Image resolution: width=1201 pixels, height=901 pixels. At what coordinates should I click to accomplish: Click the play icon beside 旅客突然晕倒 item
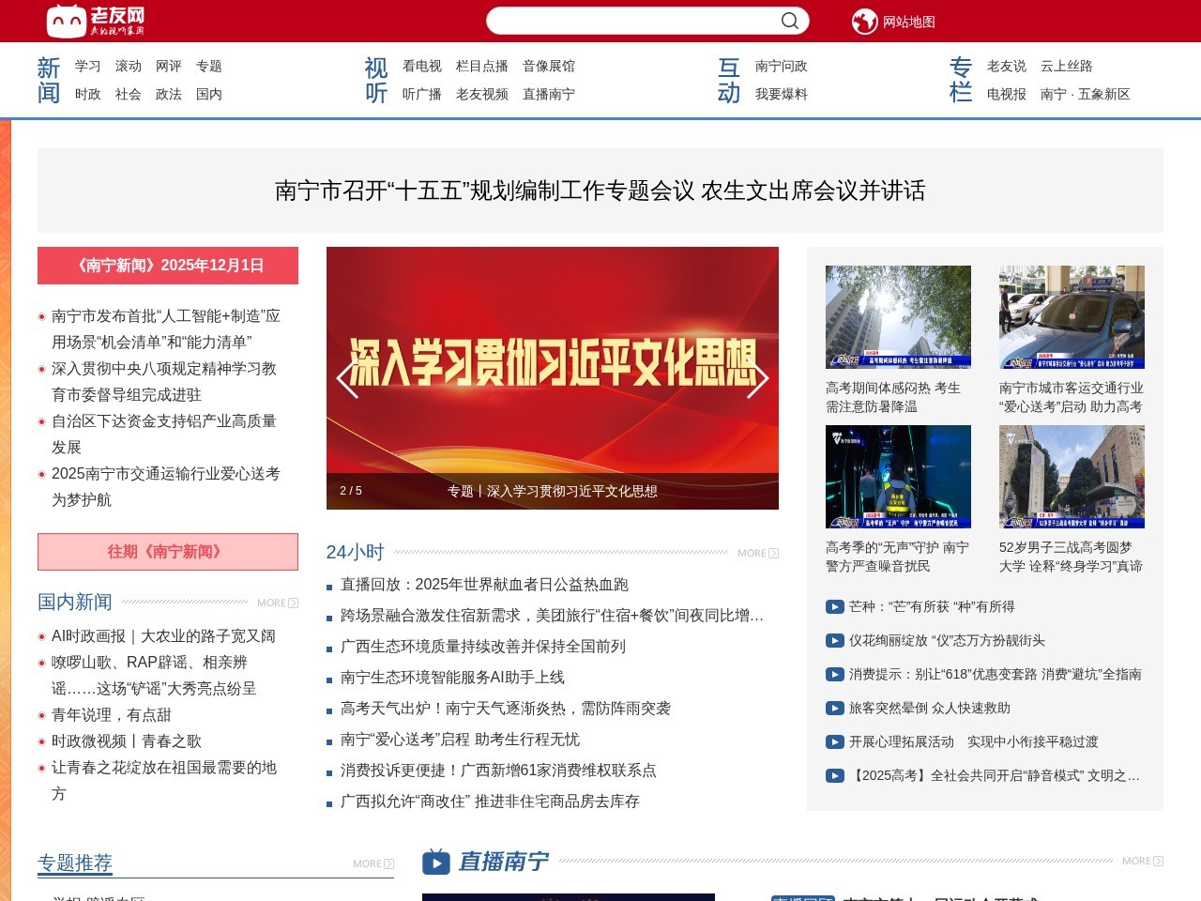tap(834, 708)
